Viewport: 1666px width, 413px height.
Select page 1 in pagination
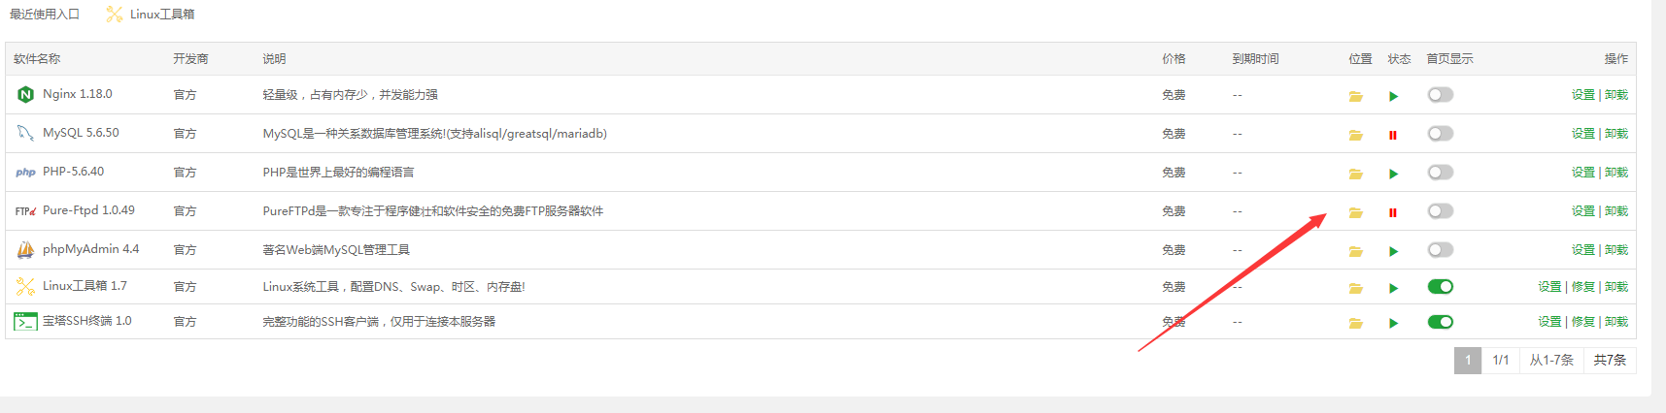coord(1467,361)
